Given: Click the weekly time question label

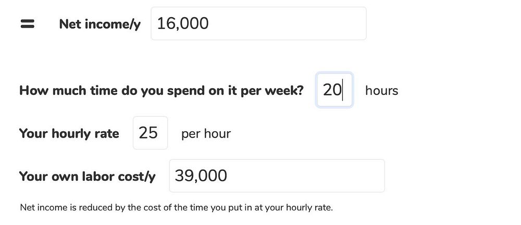Looking at the screenshot, I should click(x=161, y=90).
